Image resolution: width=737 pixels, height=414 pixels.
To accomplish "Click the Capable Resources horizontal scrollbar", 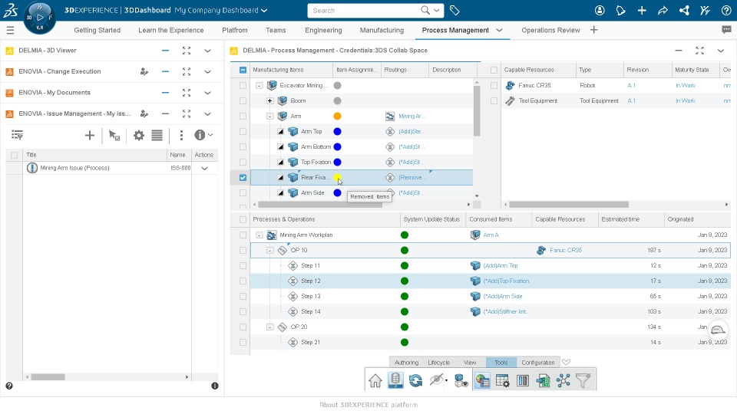I will [569, 205].
